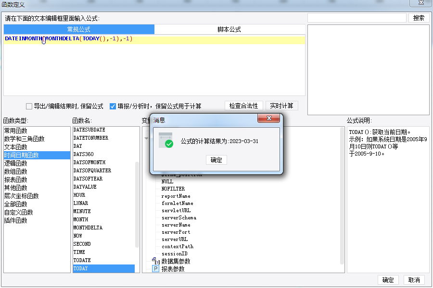
Task: Select NULL variable
Action: tap(167, 181)
